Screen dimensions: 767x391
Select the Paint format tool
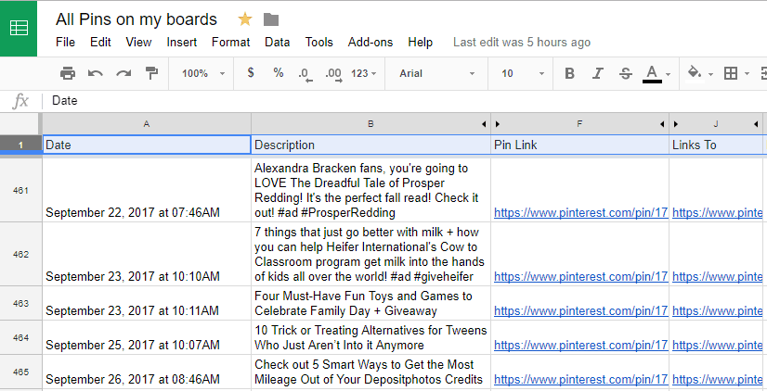[152, 73]
